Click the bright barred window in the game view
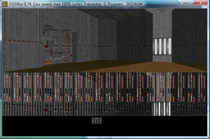The width and height of the screenshot is (210, 139). [163, 46]
